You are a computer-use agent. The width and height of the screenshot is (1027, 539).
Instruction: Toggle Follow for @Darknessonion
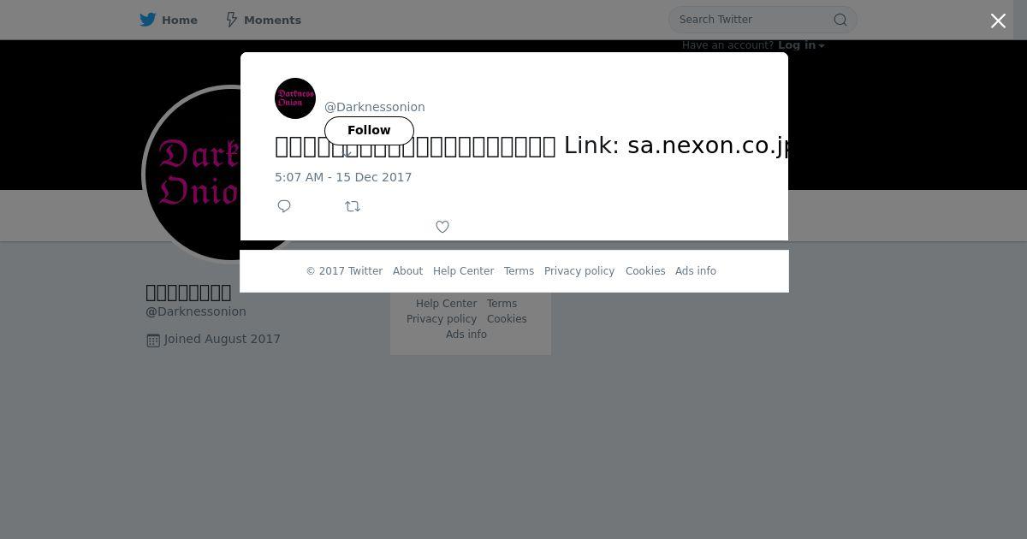[x=369, y=130]
